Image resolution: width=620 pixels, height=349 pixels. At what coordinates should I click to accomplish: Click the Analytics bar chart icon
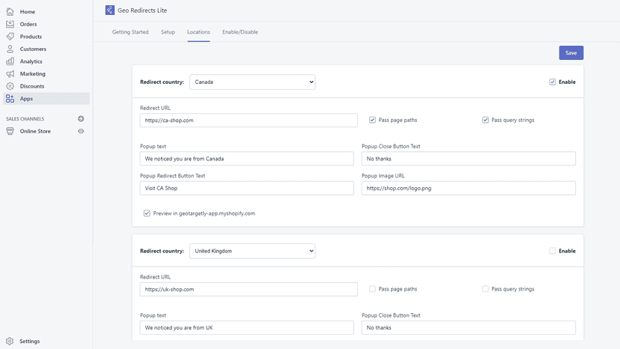point(10,61)
